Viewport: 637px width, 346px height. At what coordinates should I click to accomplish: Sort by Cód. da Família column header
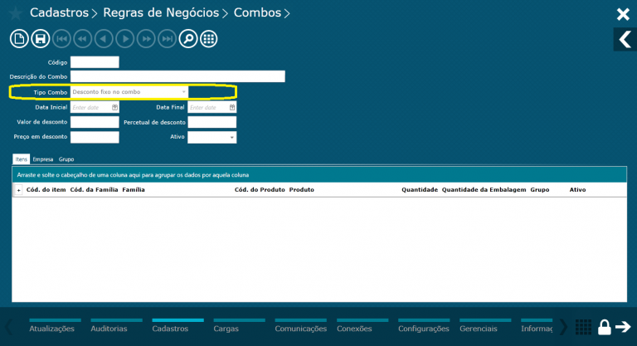pyautogui.click(x=95, y=190)
